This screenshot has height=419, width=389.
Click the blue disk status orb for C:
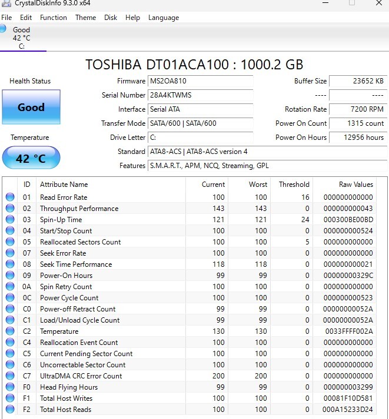(x=3, y=29)
